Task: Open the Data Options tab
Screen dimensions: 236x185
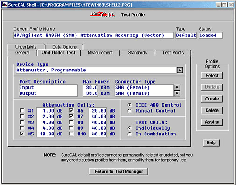Action: coord(64,47)
